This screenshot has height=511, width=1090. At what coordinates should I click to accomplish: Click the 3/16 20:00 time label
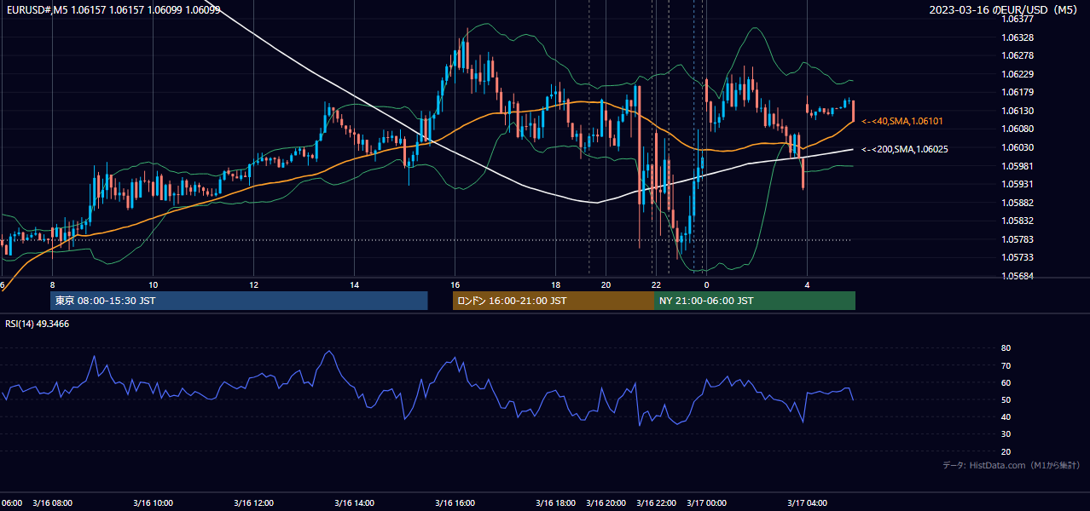point(606,503)
